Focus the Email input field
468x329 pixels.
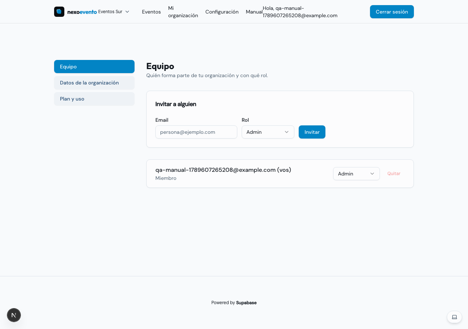(196, 132)
